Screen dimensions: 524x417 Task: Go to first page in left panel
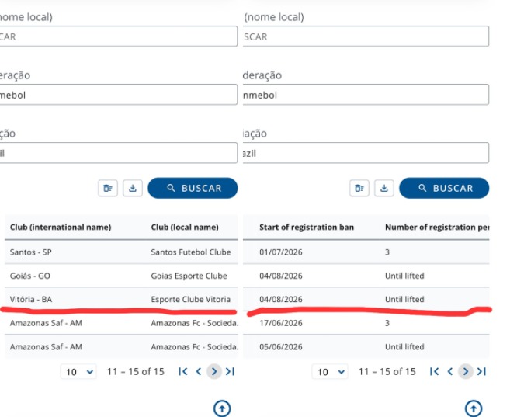pos(182,371)
